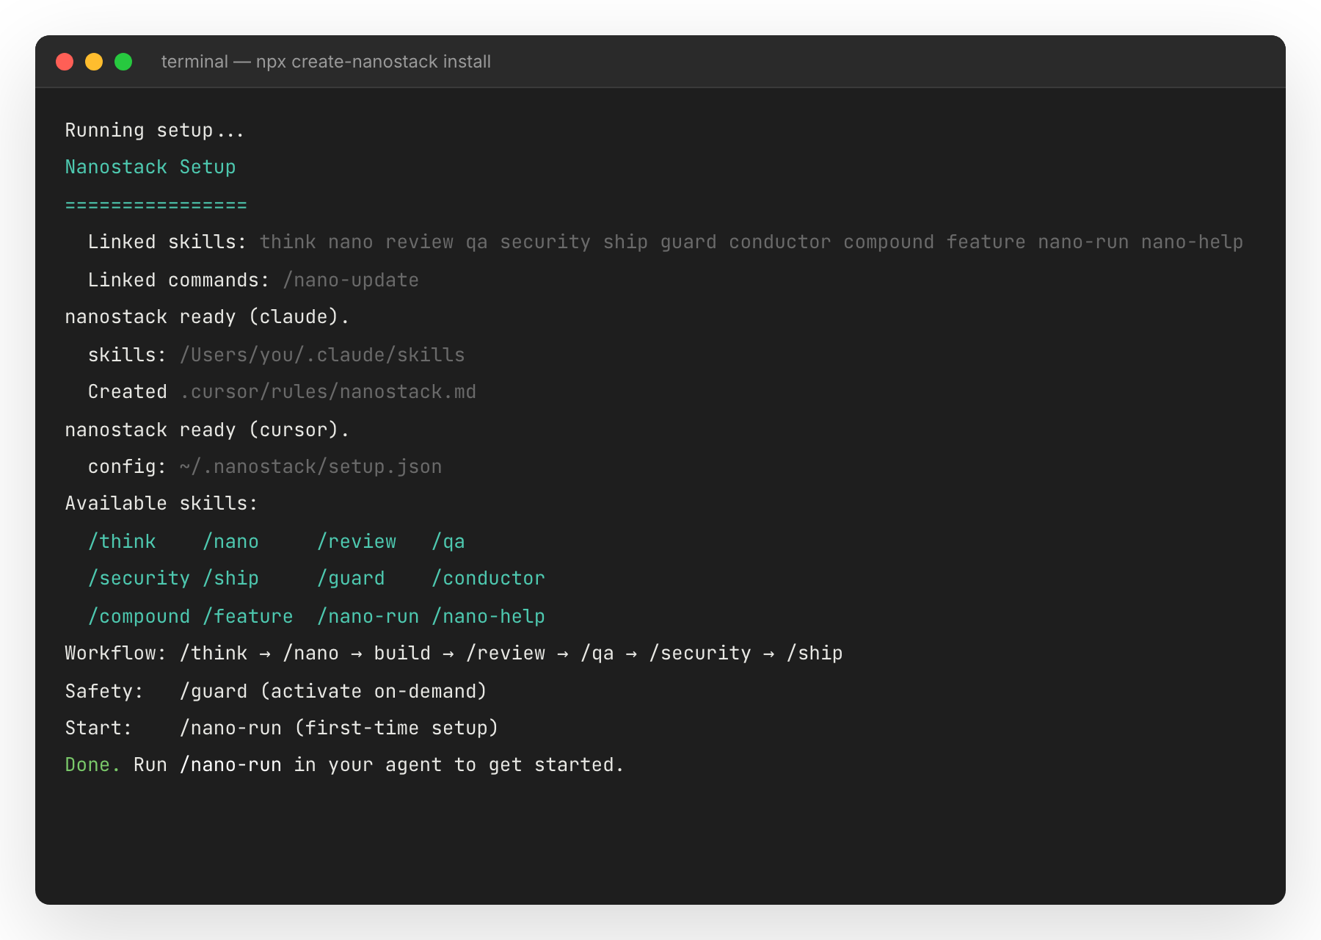Click '/guard (activate on-demand)' safety text

pyautogui.click(x=333, y=692)
